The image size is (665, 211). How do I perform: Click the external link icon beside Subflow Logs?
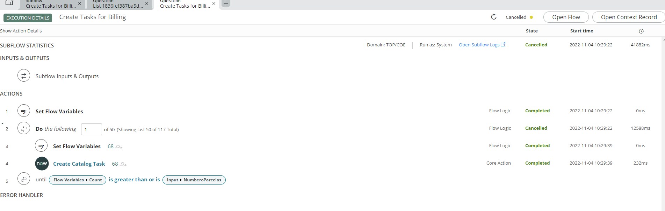[503, 44]
